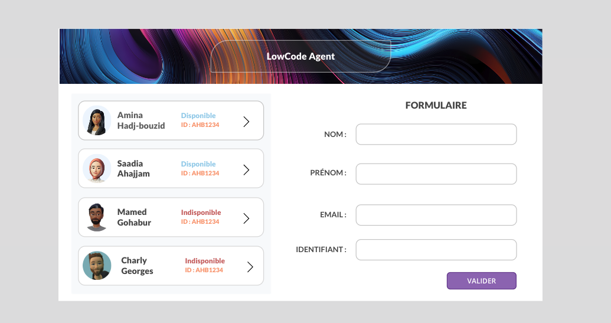Click the NOM input field
The image size is (611, 323).
[x=436, y=134]
